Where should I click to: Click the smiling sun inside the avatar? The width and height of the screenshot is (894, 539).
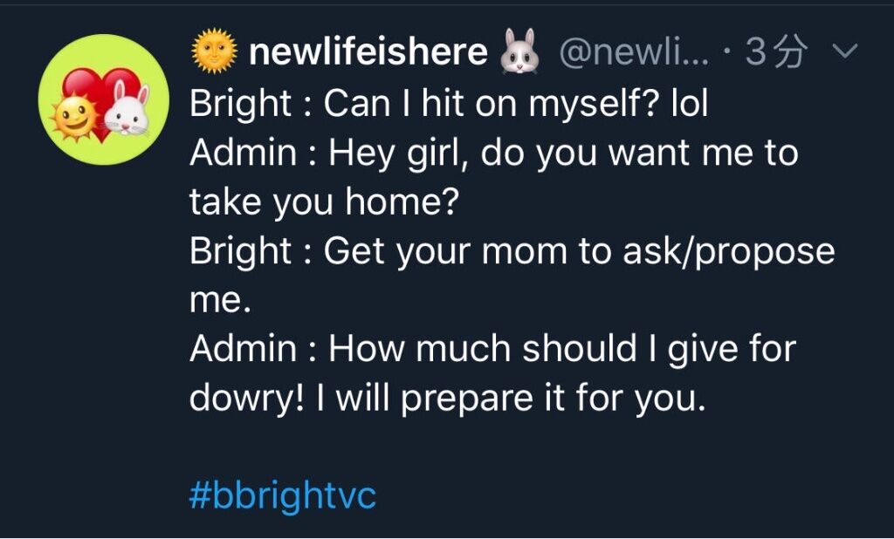[x=74, y=118]
